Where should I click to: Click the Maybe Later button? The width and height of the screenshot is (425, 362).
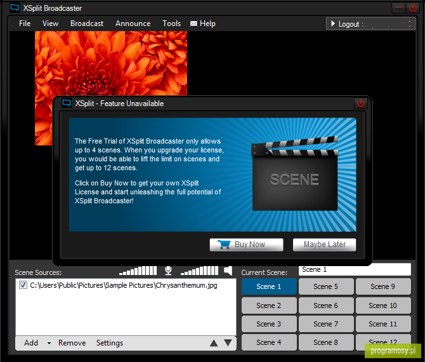click(324, 245)
